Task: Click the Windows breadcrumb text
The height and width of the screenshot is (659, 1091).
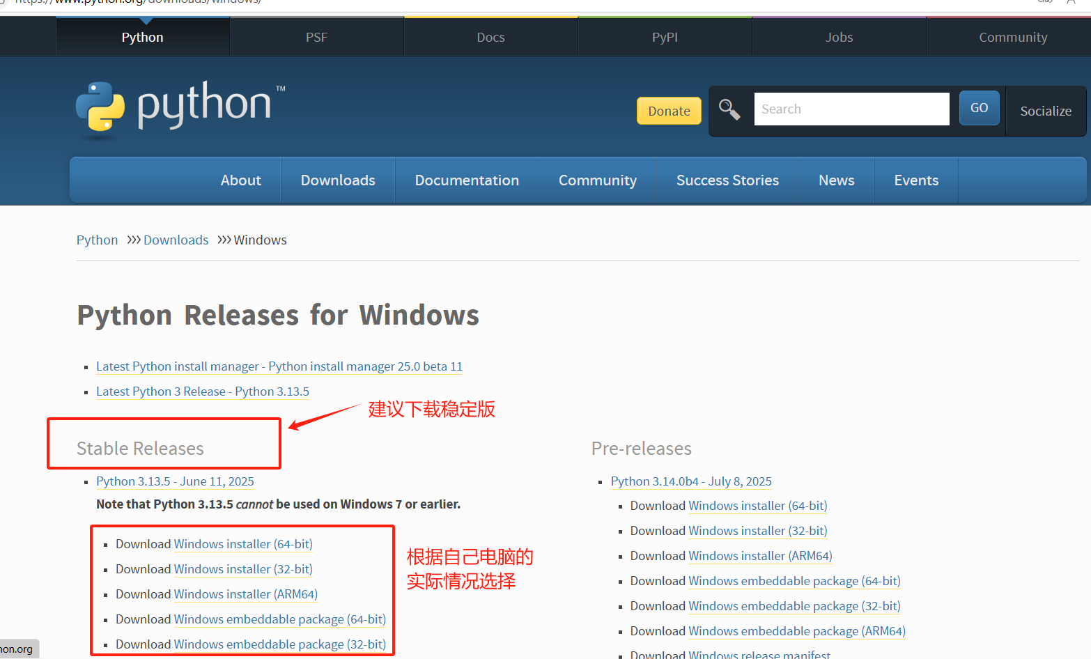Action: click(261, 240)
